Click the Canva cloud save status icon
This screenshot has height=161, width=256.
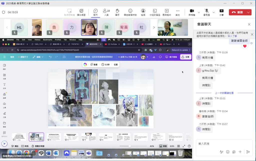point(64,57)
